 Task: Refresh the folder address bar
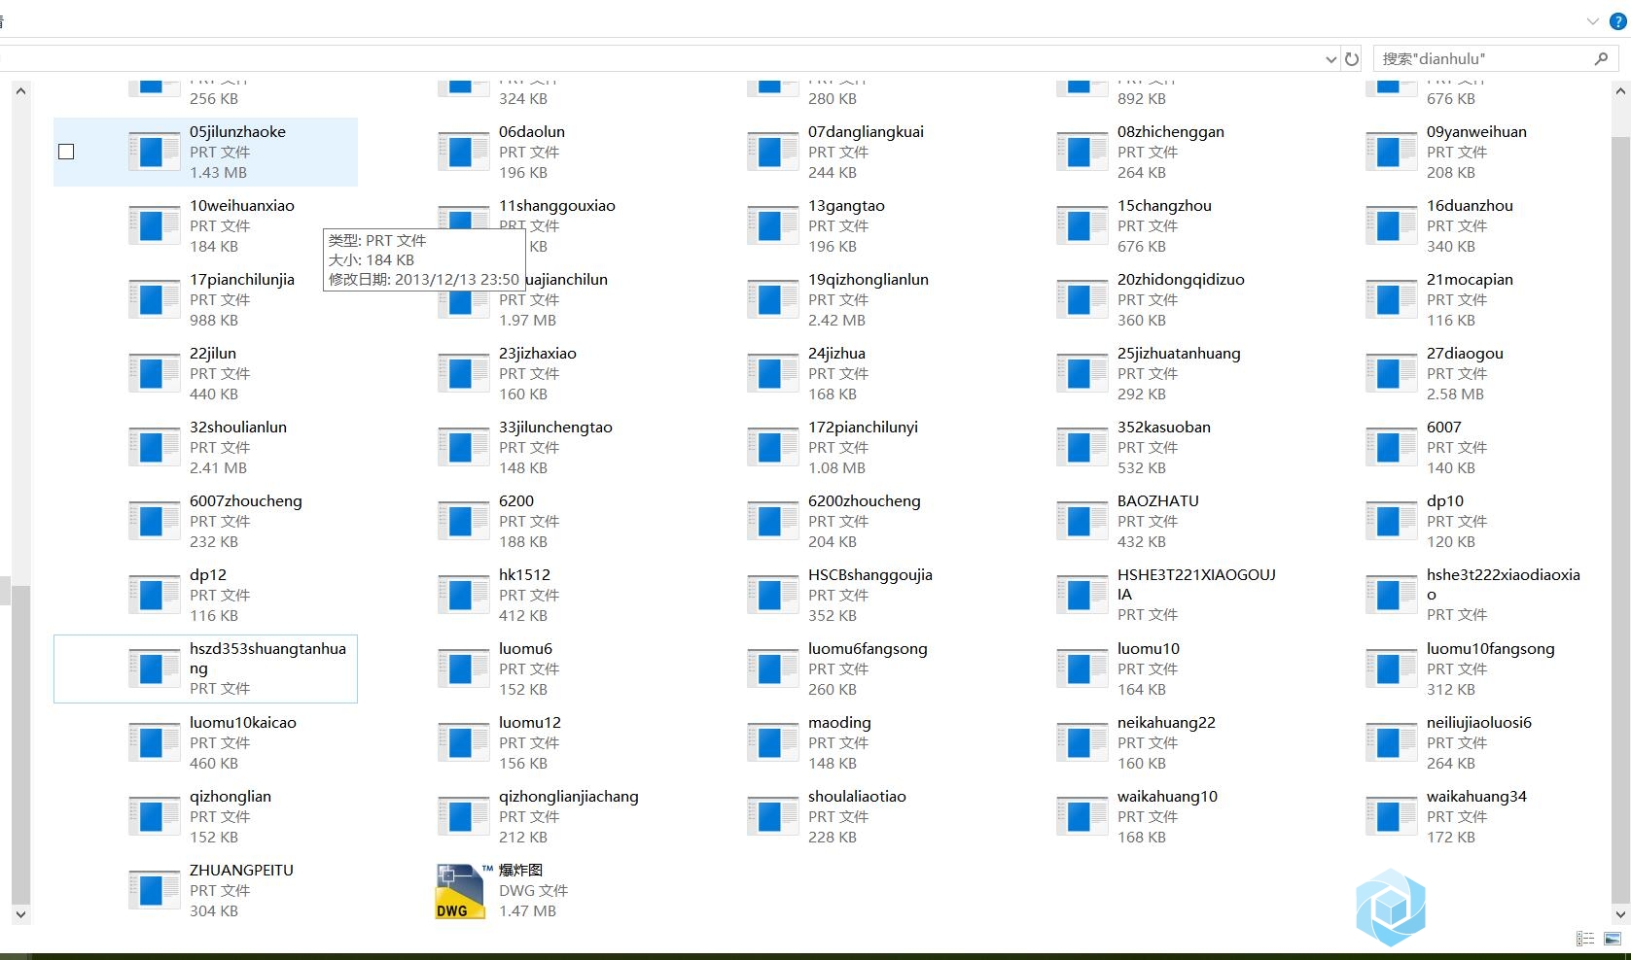click(1352, 59)
